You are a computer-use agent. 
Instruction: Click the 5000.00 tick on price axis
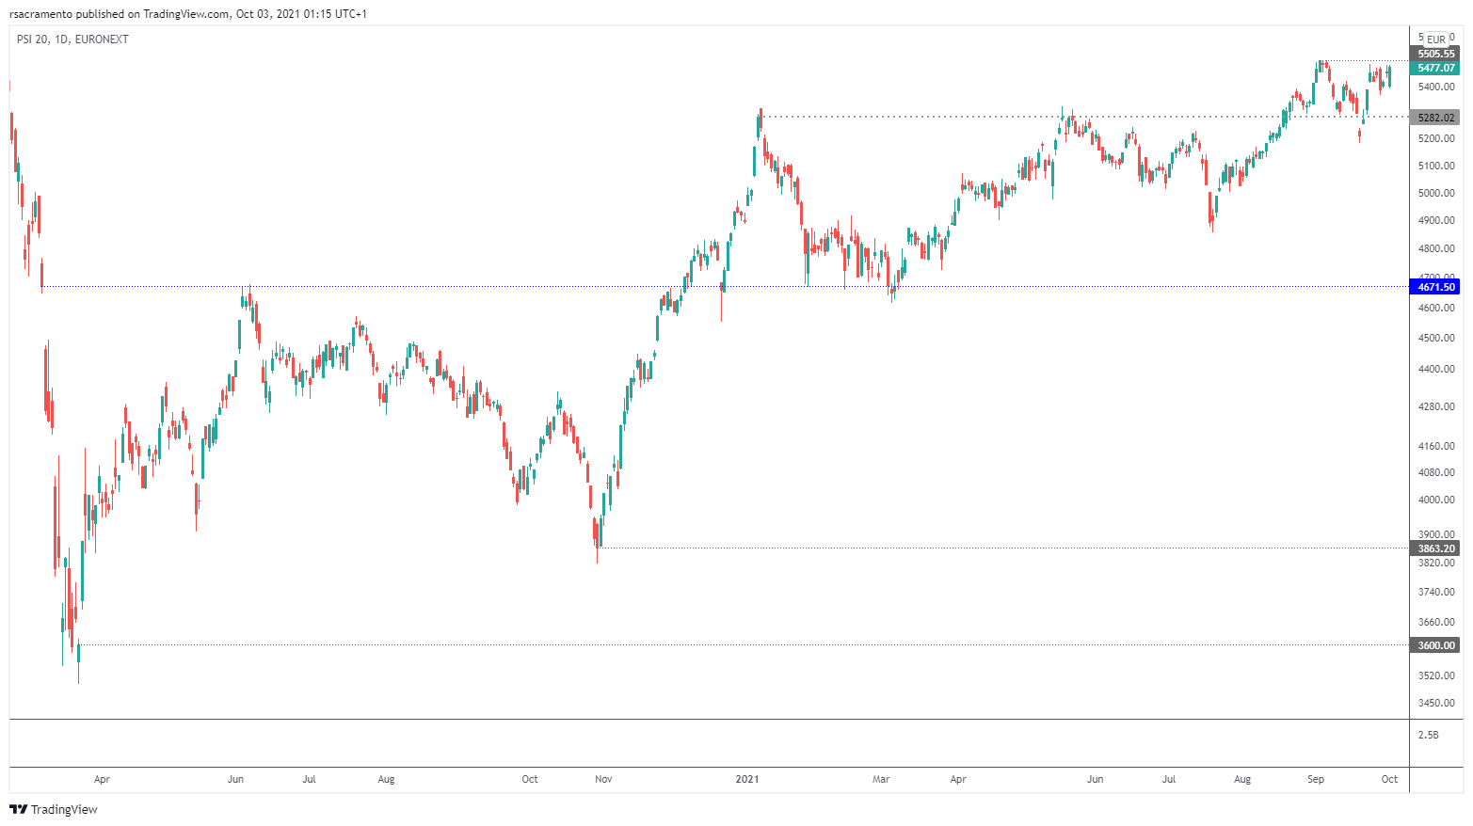[1436, 193]
